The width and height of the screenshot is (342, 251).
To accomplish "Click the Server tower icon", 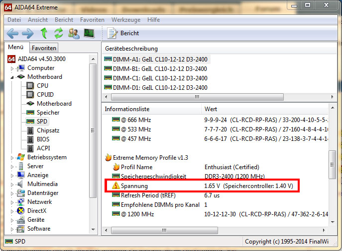I will 21,166.
